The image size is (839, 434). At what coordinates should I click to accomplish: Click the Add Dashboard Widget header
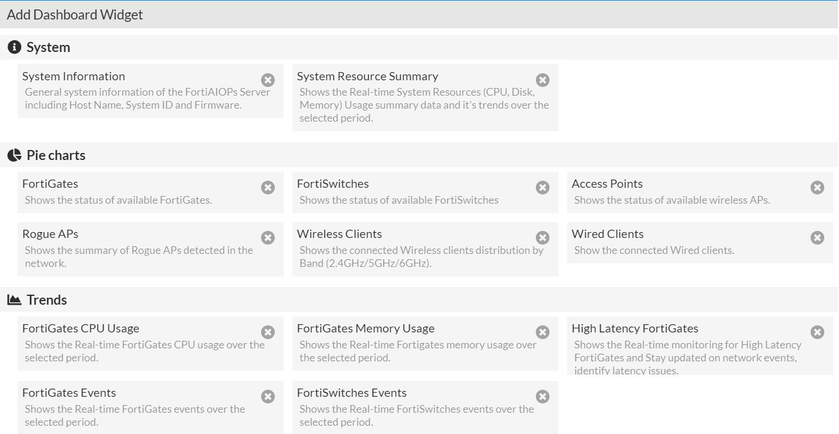click(75, 15)
